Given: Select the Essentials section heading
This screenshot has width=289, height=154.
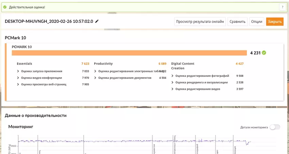Looking at the screenshot, I should (x=24, y=64).
